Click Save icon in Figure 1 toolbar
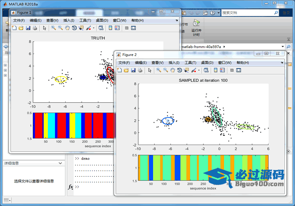This screenshot has height=206, width=295. tap(28, 28)
